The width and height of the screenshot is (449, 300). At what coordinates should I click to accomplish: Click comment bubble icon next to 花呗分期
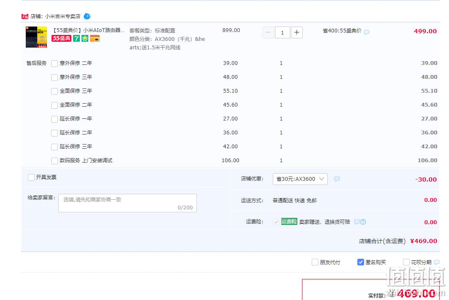coord(437,262)
